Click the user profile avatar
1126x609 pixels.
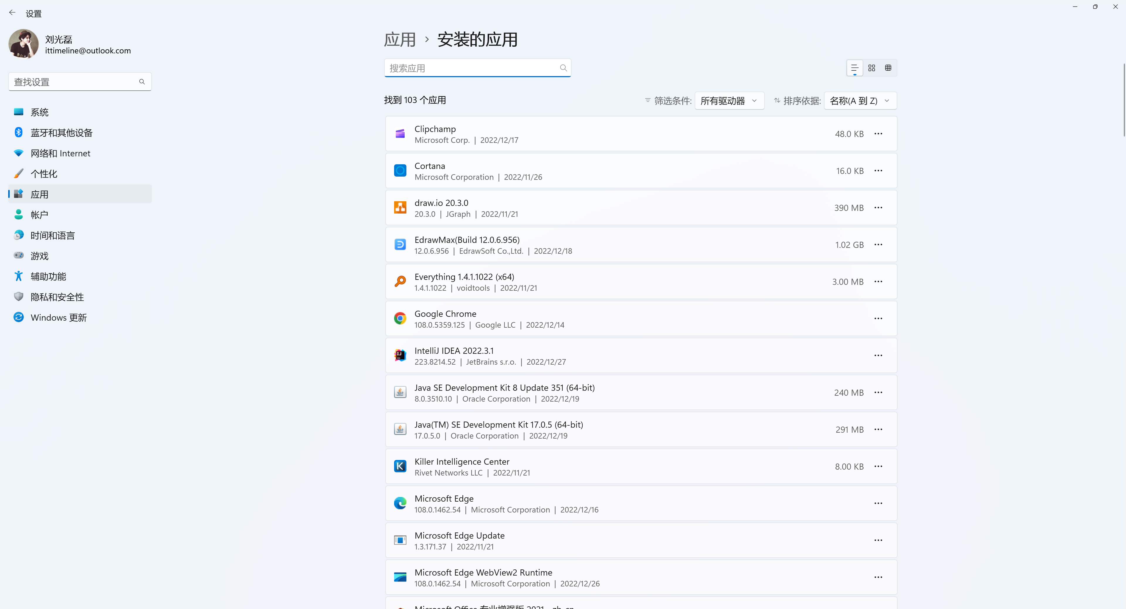pyautogui.click(x=23, y=44)
